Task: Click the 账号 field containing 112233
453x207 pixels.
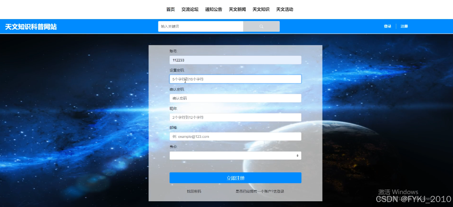Action: tap(235, 60)
